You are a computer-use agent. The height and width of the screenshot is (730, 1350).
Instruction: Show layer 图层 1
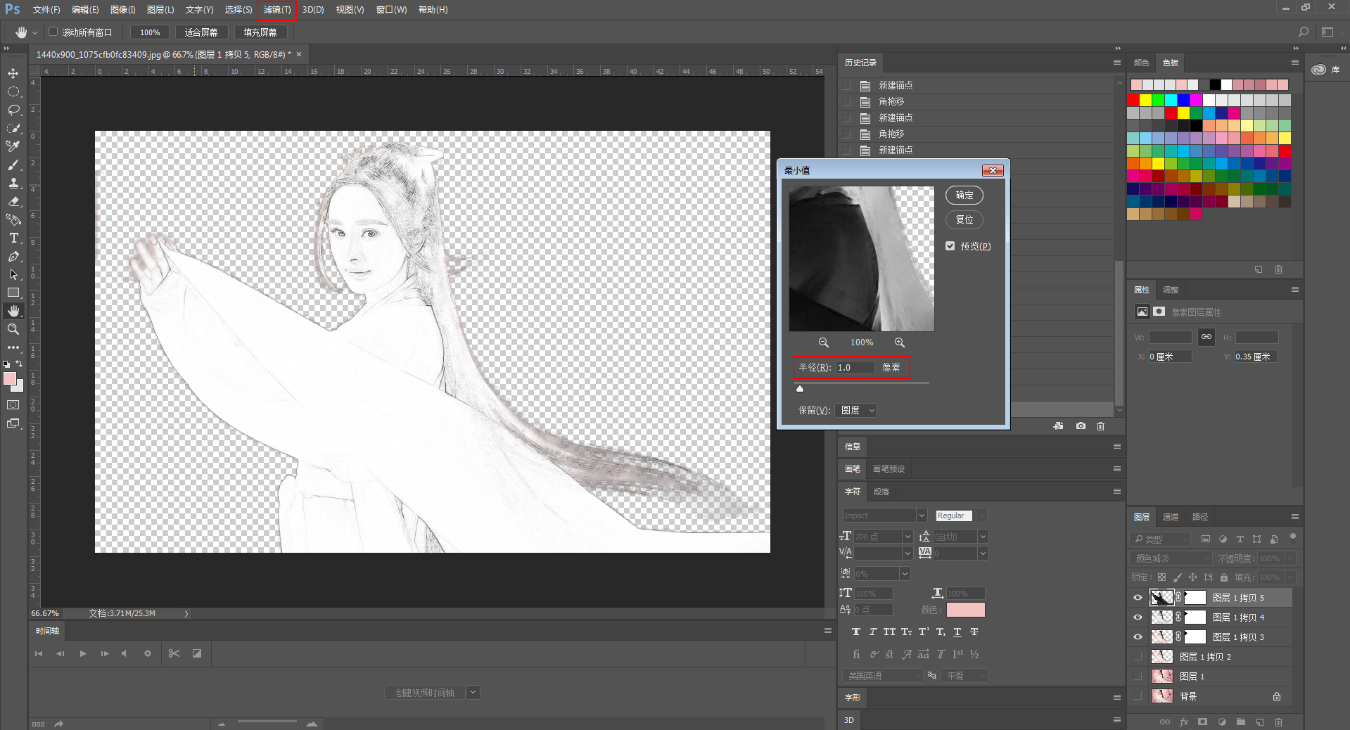1138,677
